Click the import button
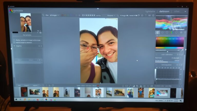The image size is (197, 111). (x=27, y=86)
